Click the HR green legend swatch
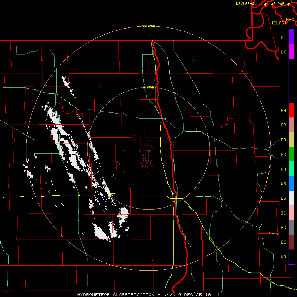Screen dimensions: 297x297 pos(291,154)
